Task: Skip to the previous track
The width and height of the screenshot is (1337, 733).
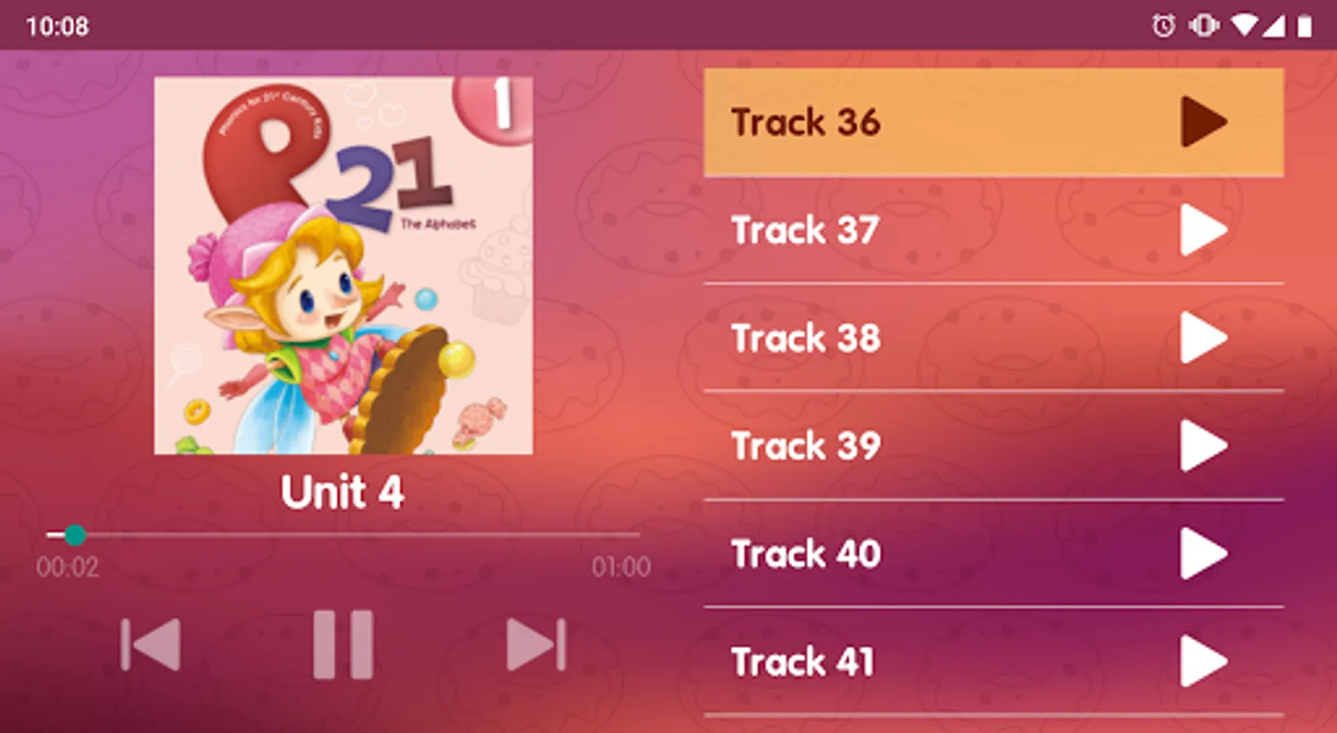Action: [151, 644]
